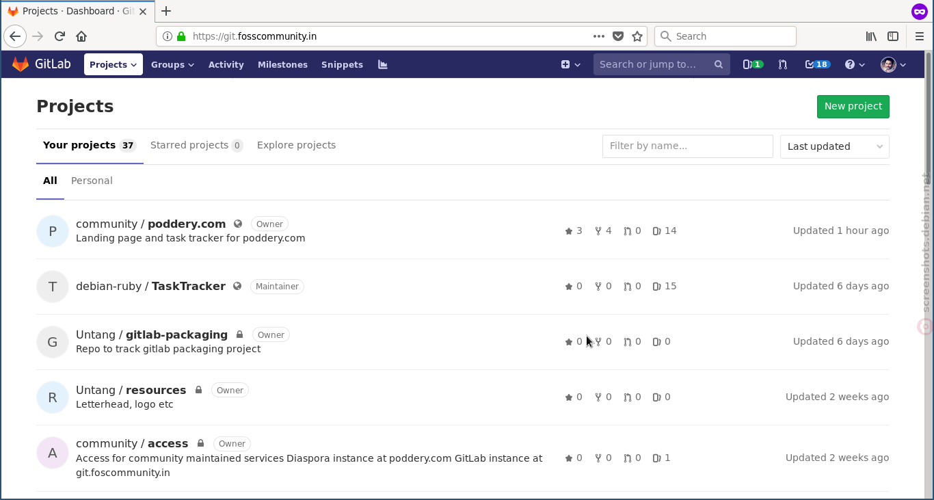
Task: Bookmark this page with the star
Action: tap(637, 36)
